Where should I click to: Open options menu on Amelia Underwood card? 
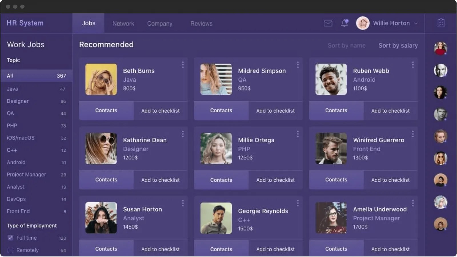point(413,203)
